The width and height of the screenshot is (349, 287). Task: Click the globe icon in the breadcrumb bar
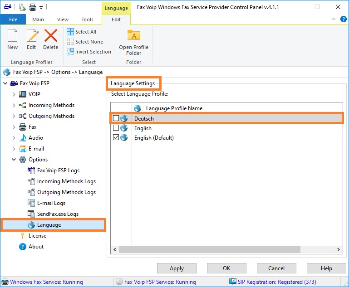coord(7,72)
